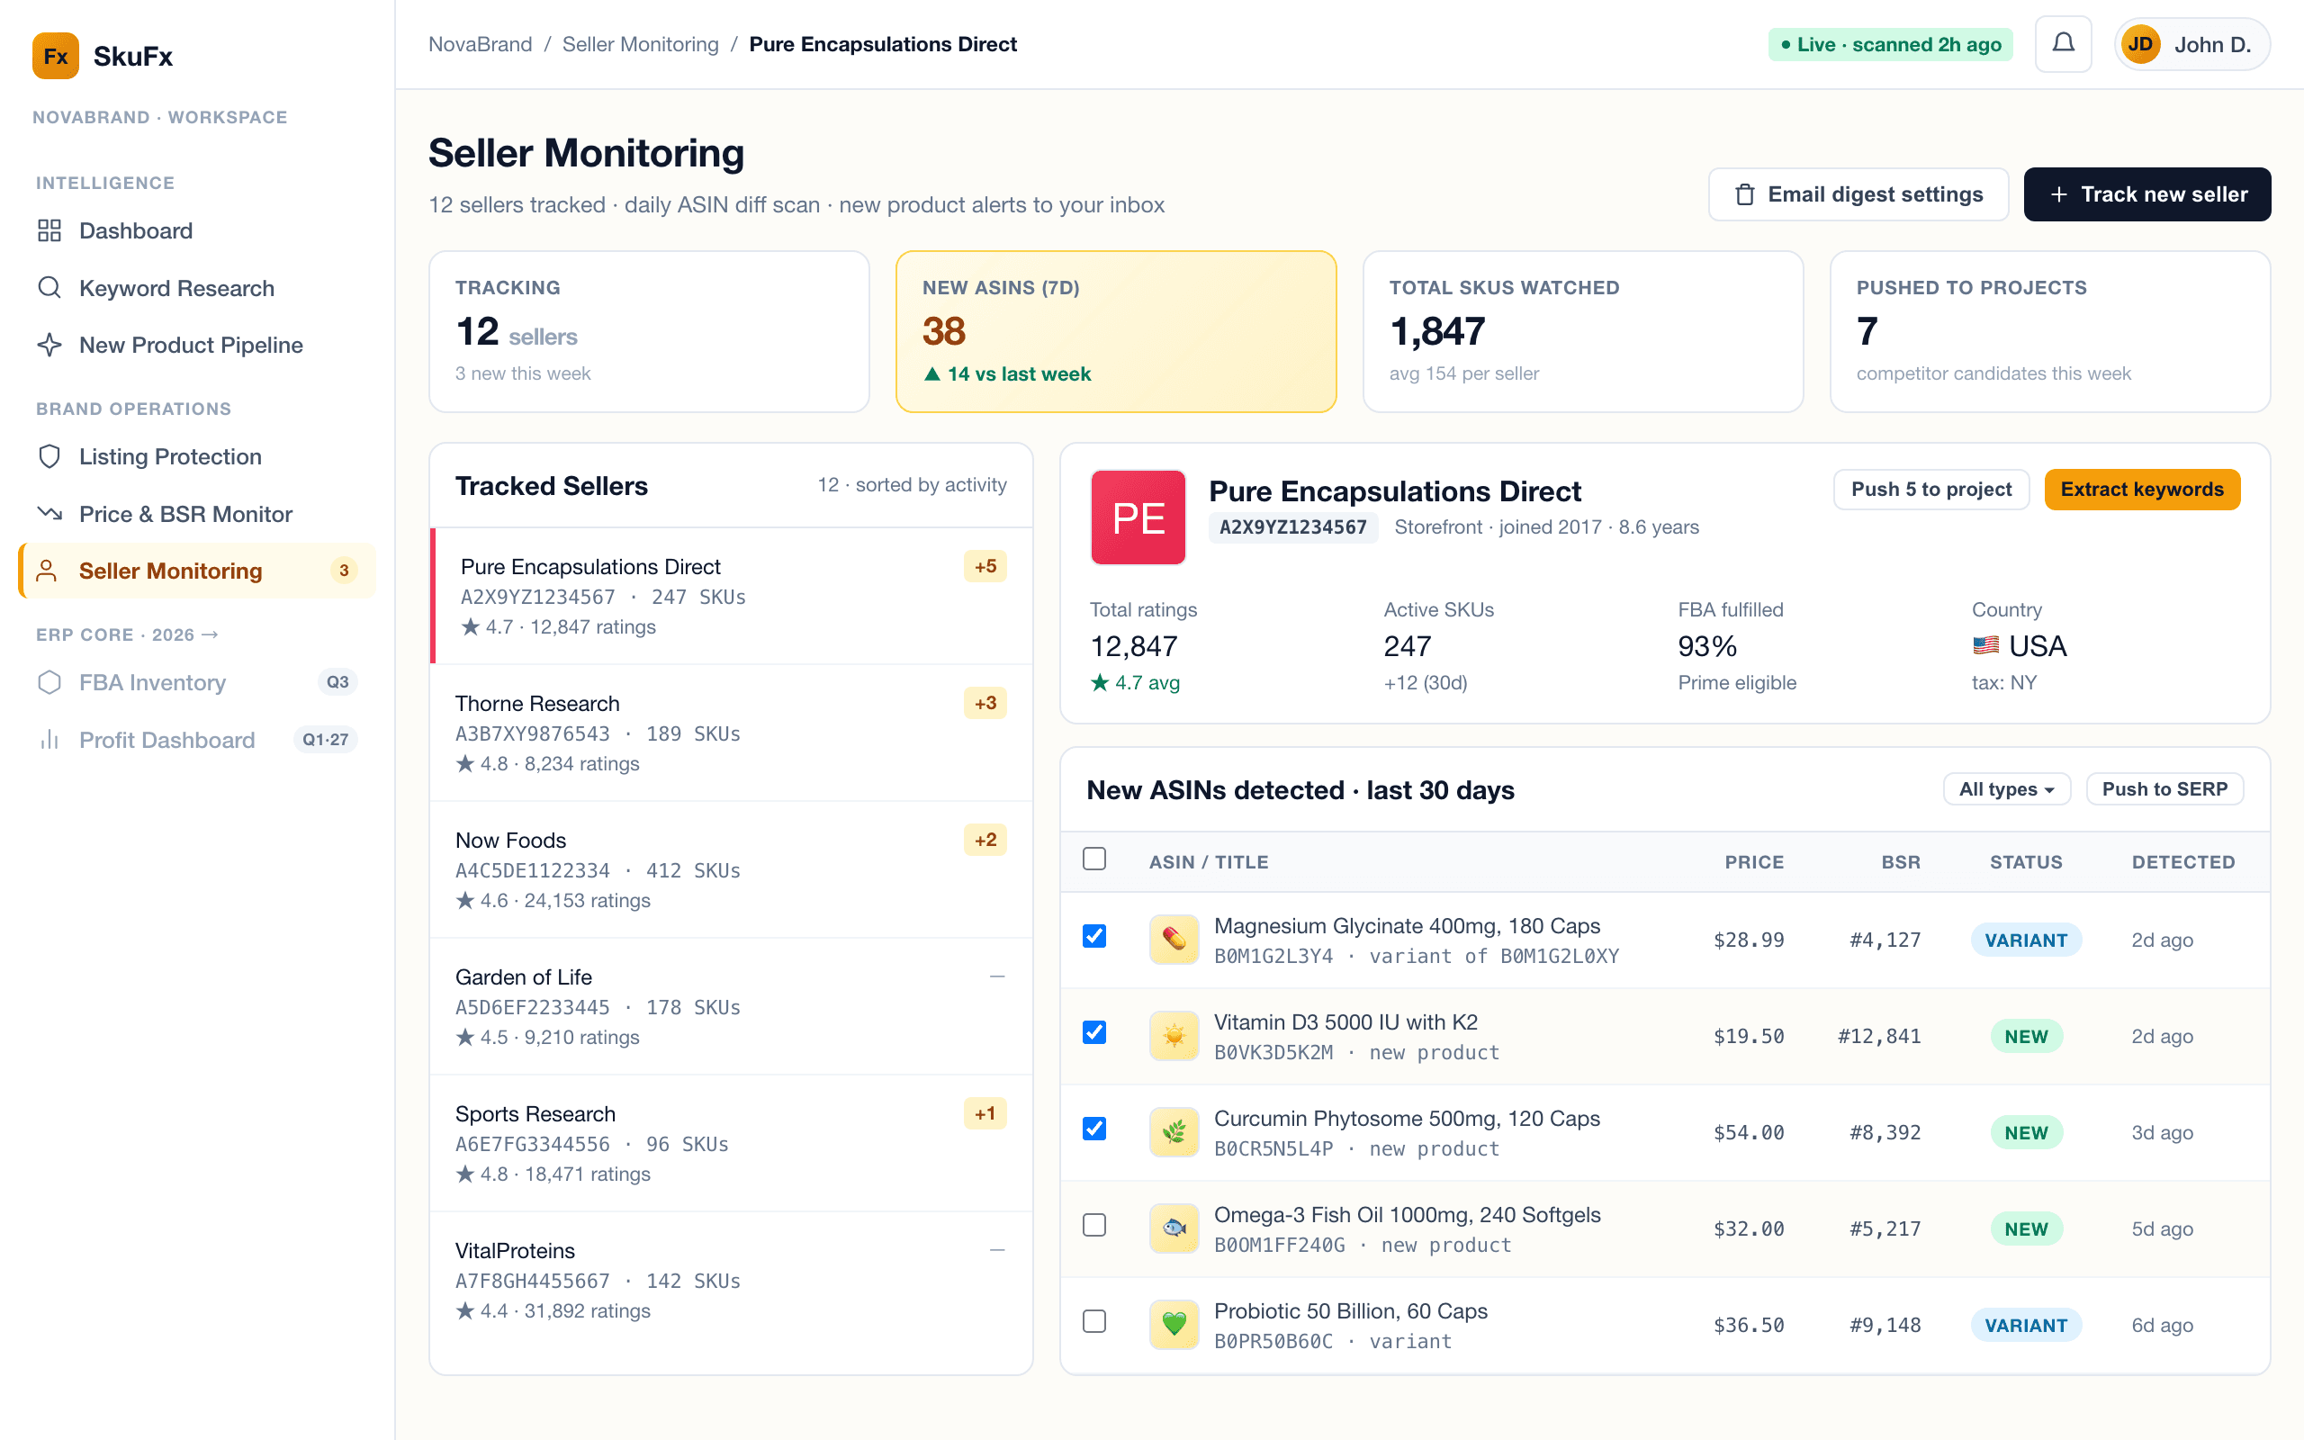2304x1440 pixels.
Task: Uncheck the Vitamin D3 row checkbox
Action: [1095, 1032]
